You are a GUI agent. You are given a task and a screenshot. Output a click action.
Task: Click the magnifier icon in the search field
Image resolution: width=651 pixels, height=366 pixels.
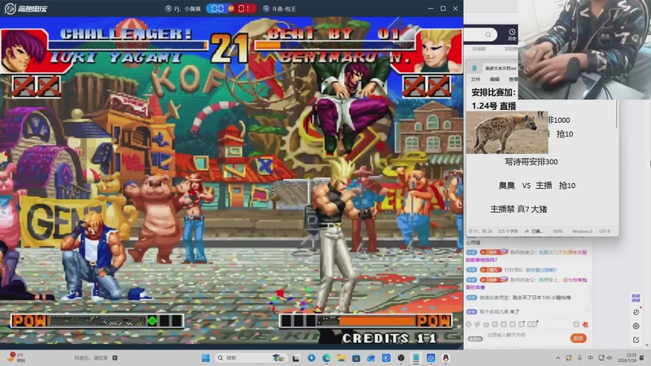488,34
